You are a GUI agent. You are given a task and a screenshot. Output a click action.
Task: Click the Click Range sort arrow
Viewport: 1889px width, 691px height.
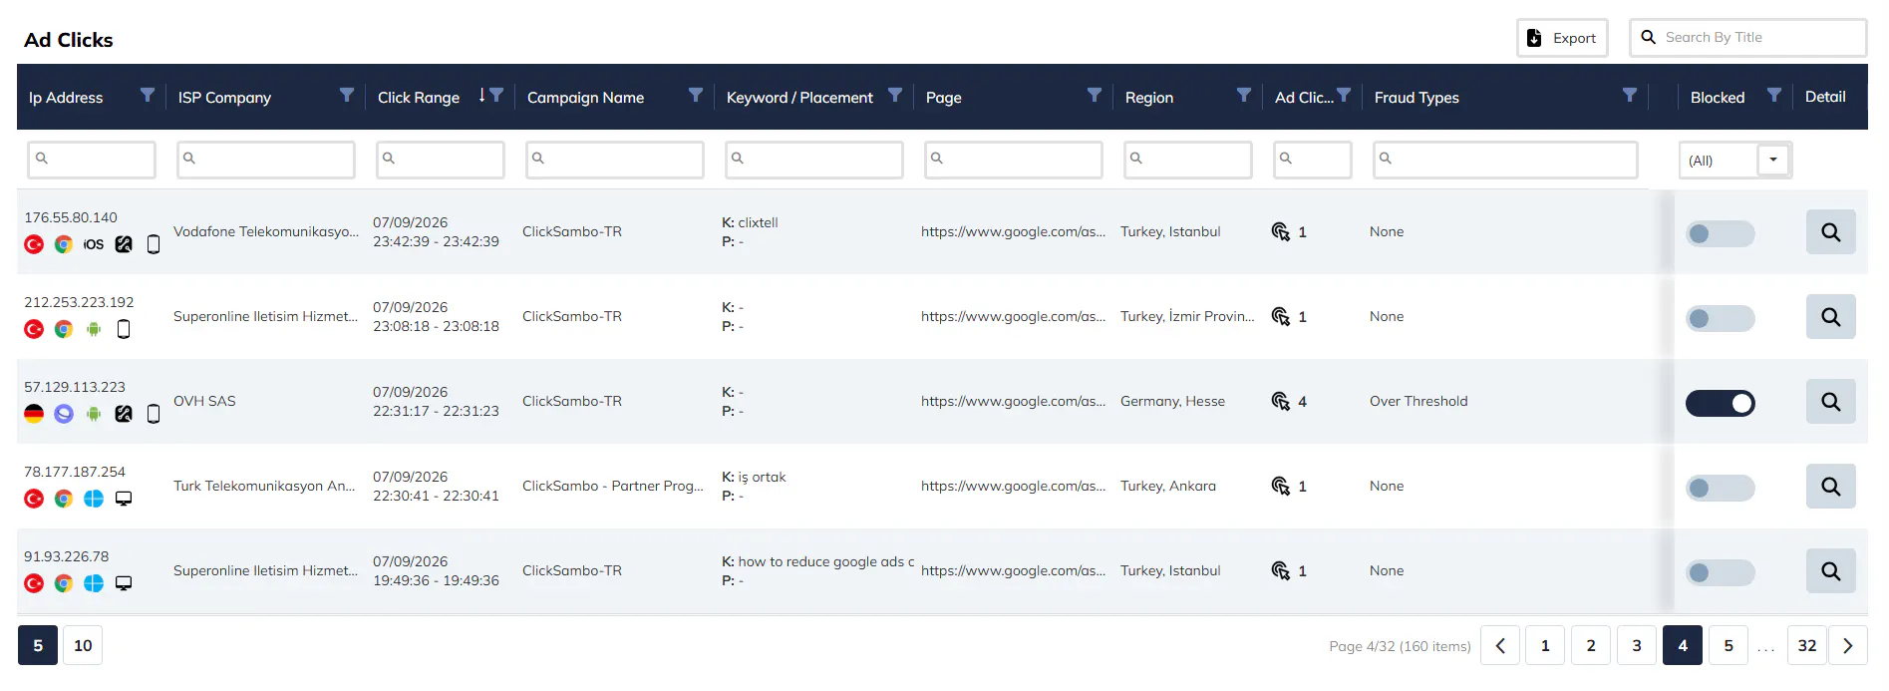coord(481,95)
